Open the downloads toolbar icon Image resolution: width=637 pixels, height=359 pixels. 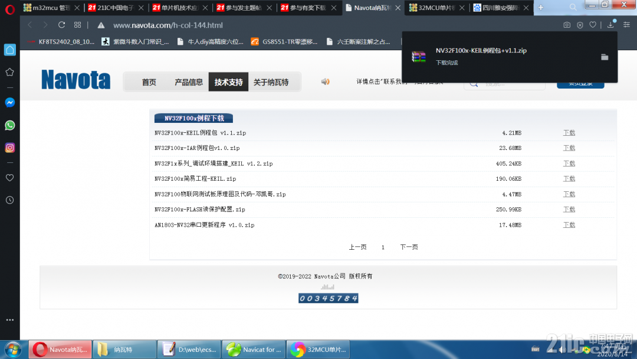[610, 24]
